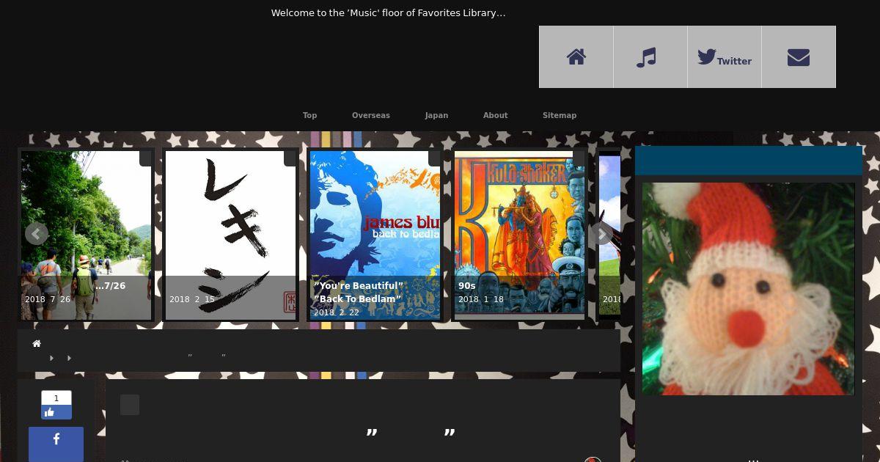Click the date "2018 2 22"

(x=337, y=312)
